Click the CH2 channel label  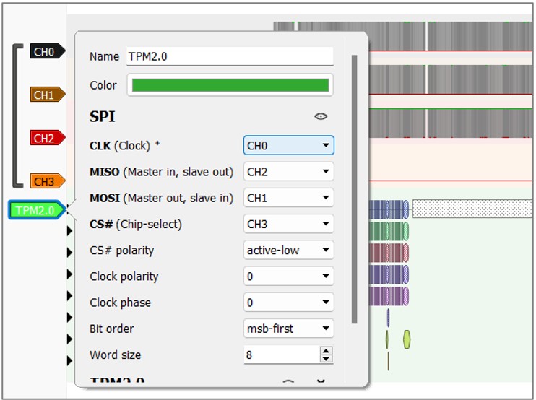click(48, 138)
